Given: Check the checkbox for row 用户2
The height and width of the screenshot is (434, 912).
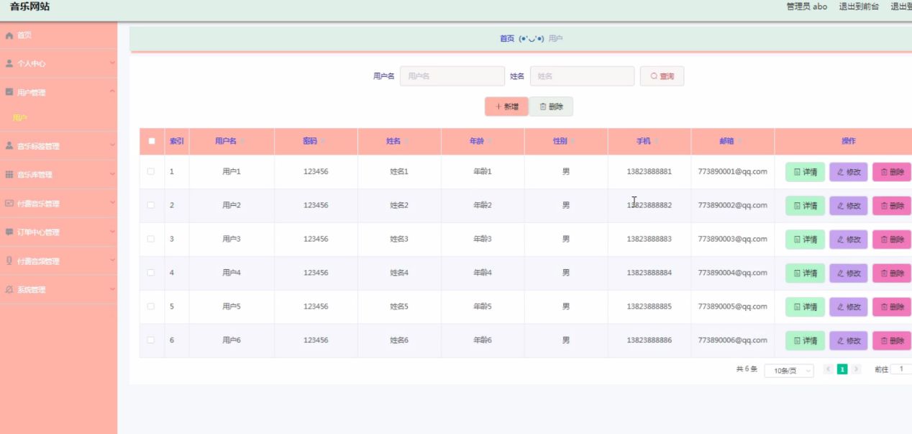Looking at the screenshot, I should pos(150,205).
